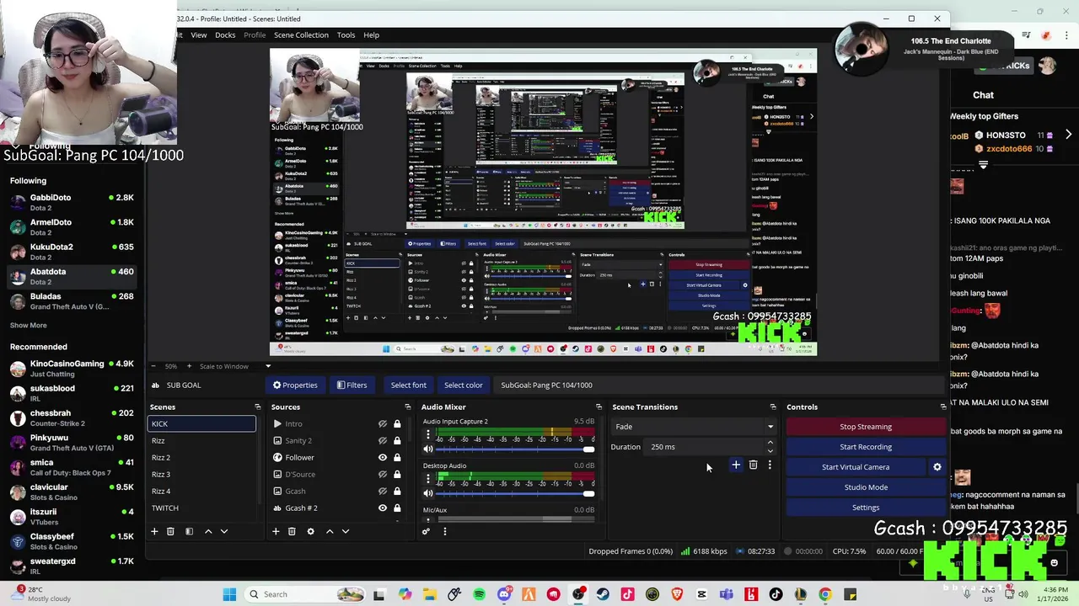Open Spotify from the Windows taskbar
This screenshot has width=1079, height=606.
(479, 594)
